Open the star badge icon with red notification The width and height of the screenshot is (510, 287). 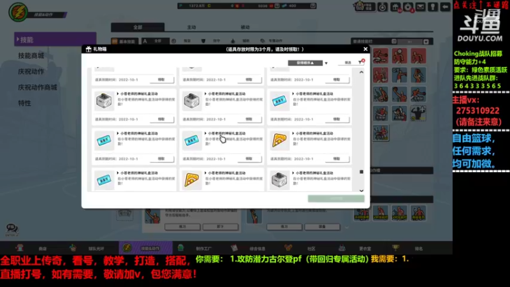408,7
